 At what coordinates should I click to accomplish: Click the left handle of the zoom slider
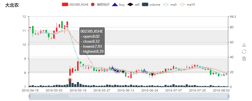tap(29, 96)
